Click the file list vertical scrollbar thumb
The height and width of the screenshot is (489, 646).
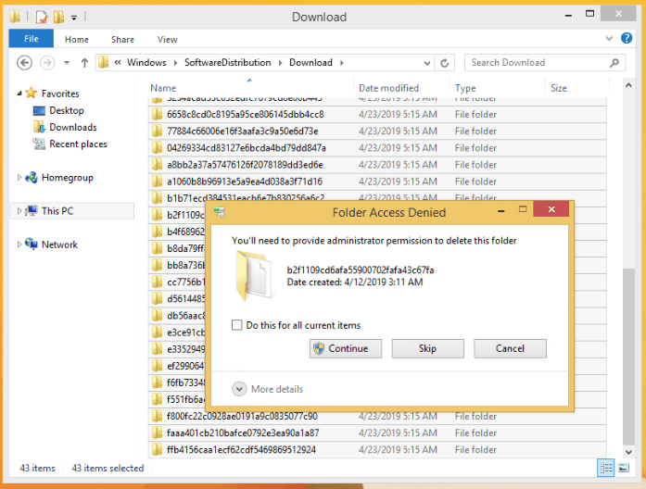(628, 357)
